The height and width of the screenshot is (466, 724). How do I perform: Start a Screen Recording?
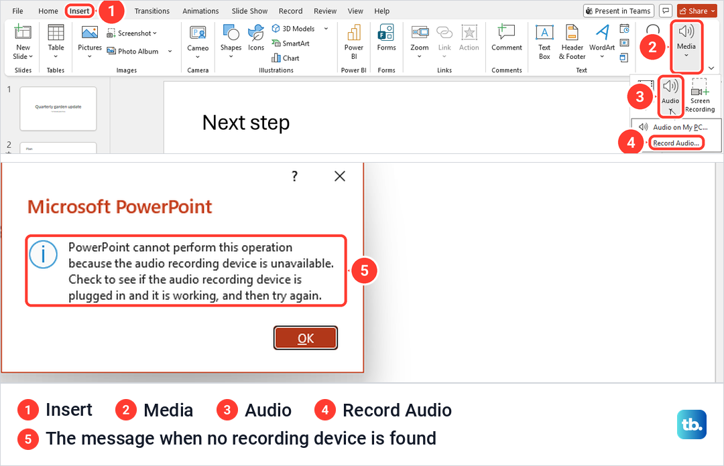tap(700, 96)
